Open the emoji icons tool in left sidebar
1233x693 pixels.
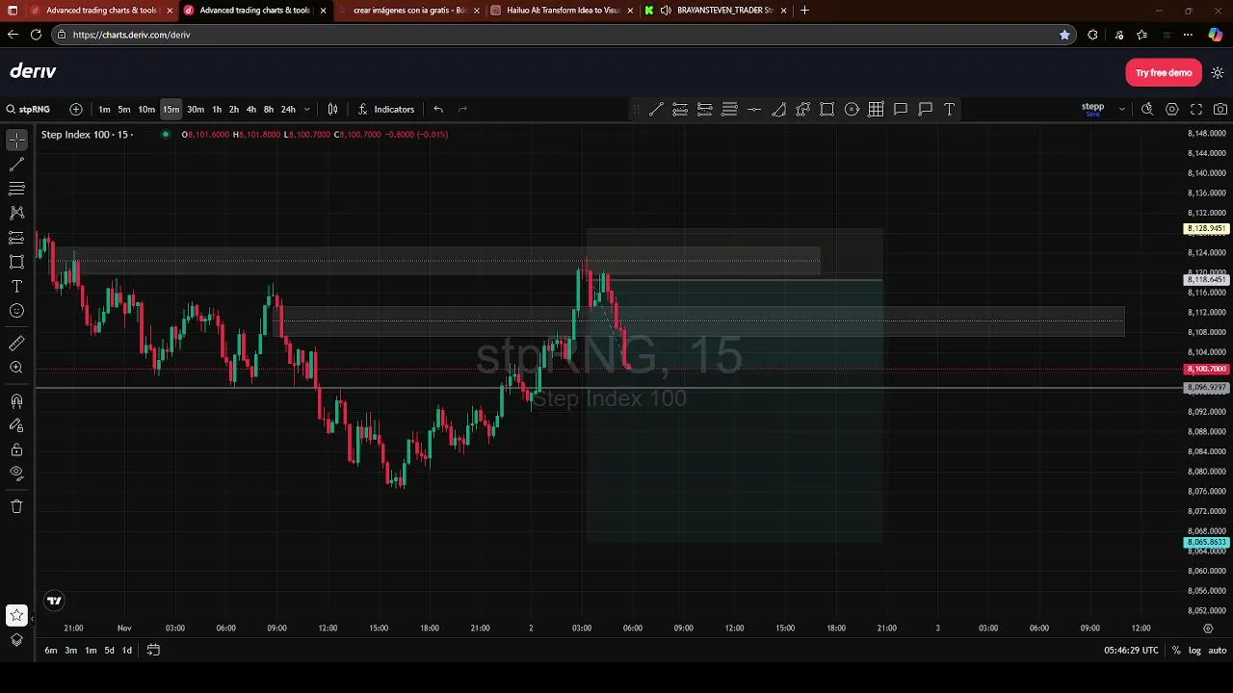[x=16, y=311]
